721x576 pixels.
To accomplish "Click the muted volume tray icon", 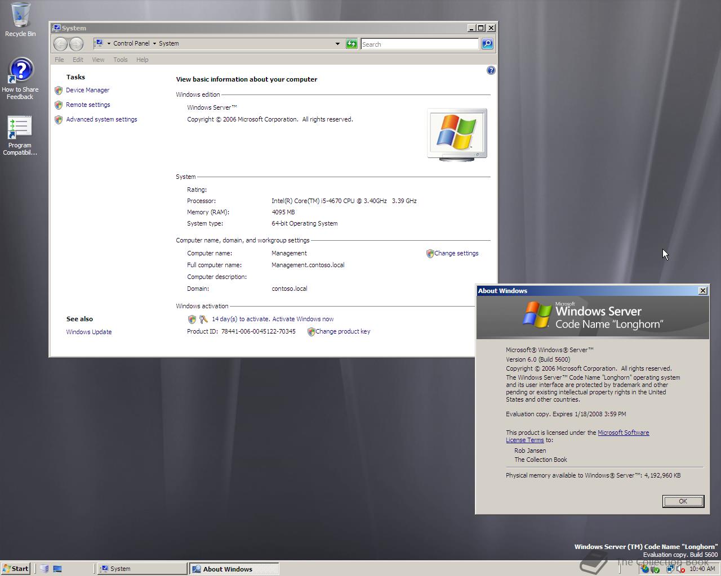I will [680, 569].
